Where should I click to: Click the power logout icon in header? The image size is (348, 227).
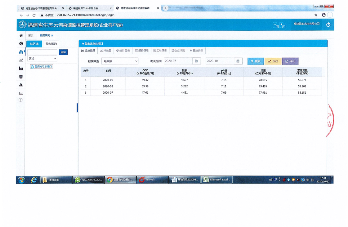point(328,25)
